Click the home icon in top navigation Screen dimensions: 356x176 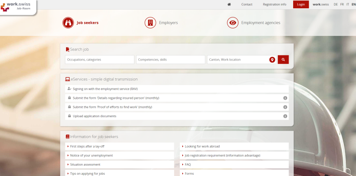[x=229, y=5]
